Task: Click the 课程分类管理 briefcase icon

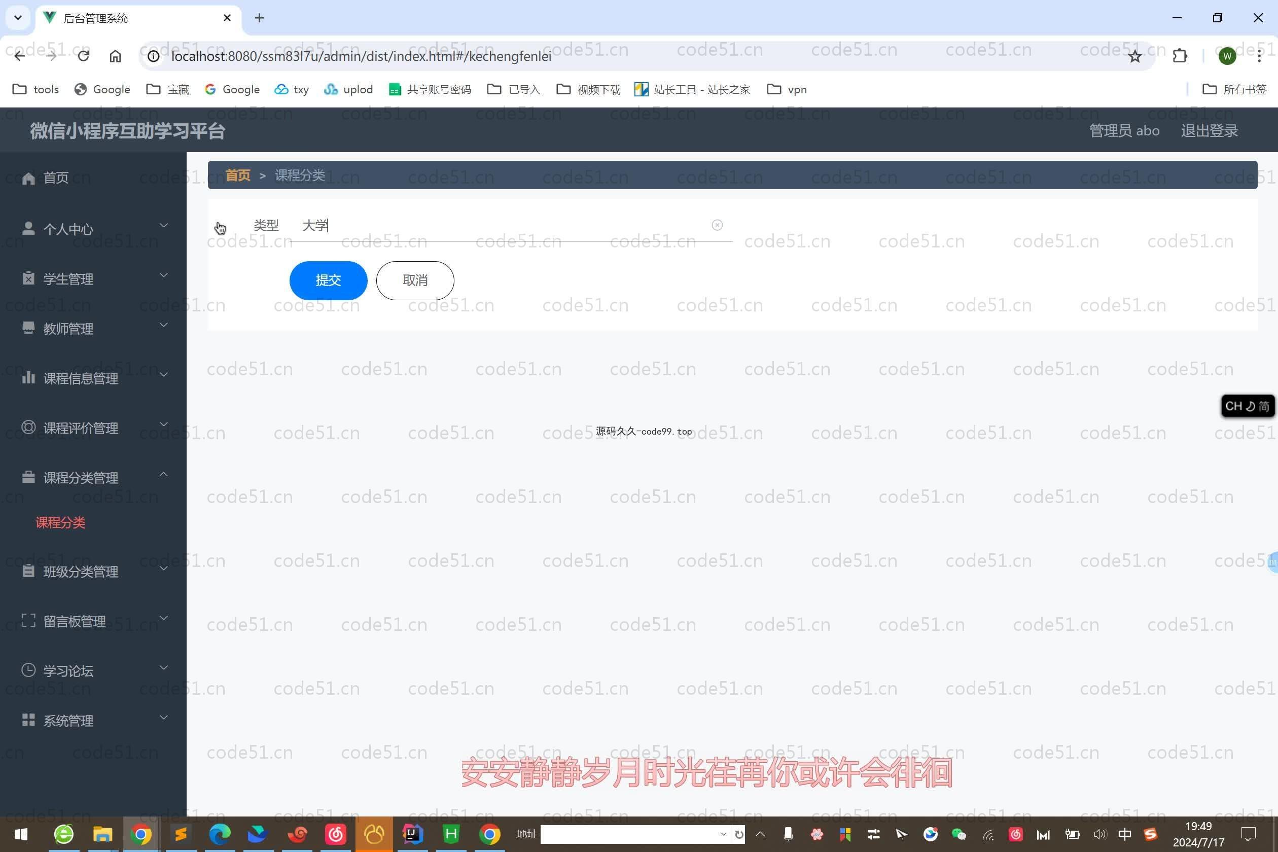Action: click(x=28, y=477)
